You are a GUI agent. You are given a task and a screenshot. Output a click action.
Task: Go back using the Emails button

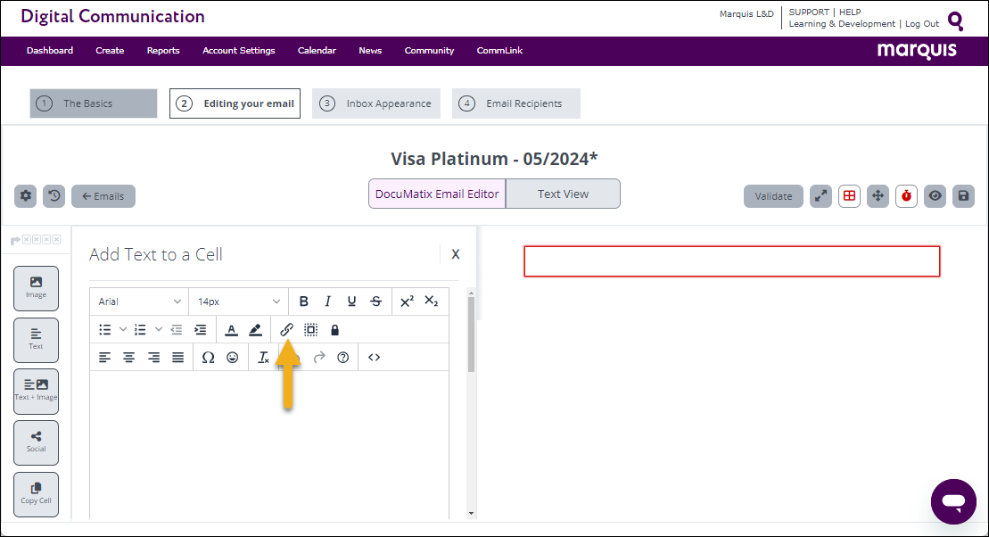pyautogui.click(x=103, y=196)
